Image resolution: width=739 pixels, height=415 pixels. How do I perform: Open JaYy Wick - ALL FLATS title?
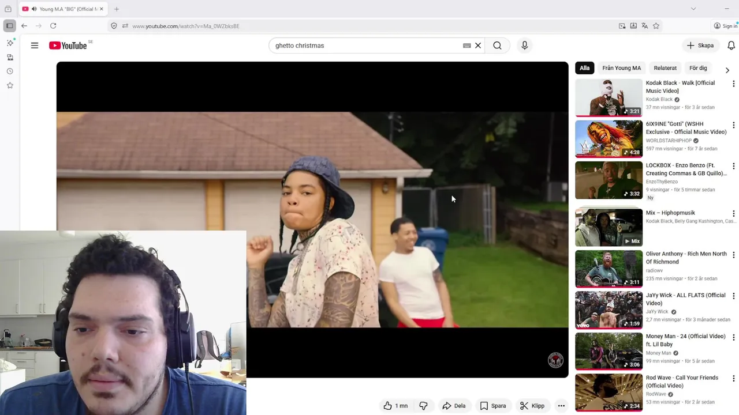[x=685, y=299]
